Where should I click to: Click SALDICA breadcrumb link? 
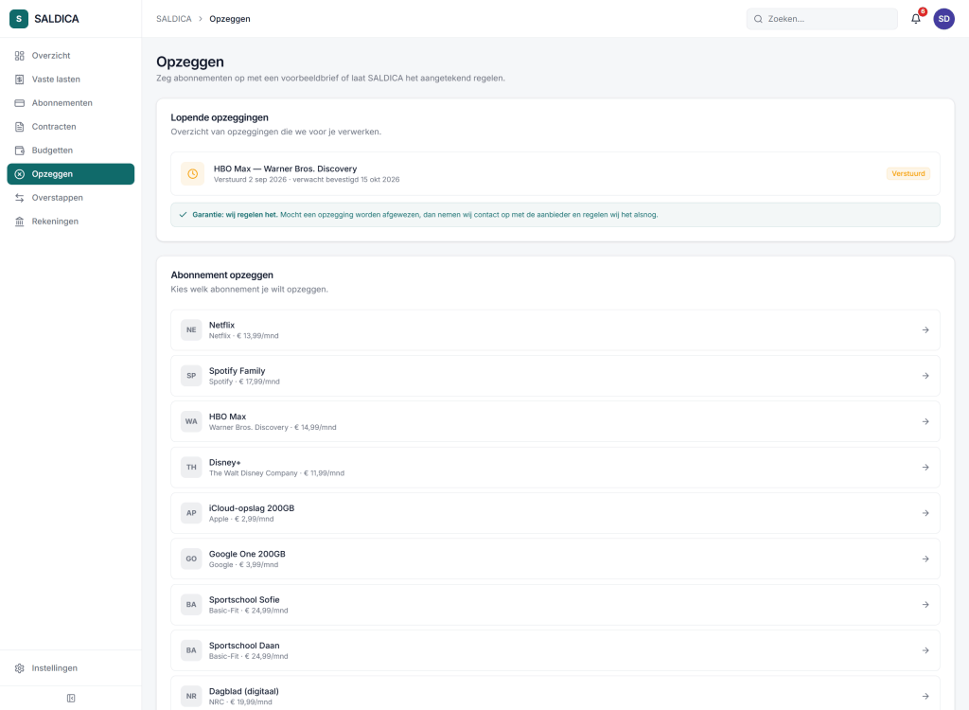click(x=174, y=19)
